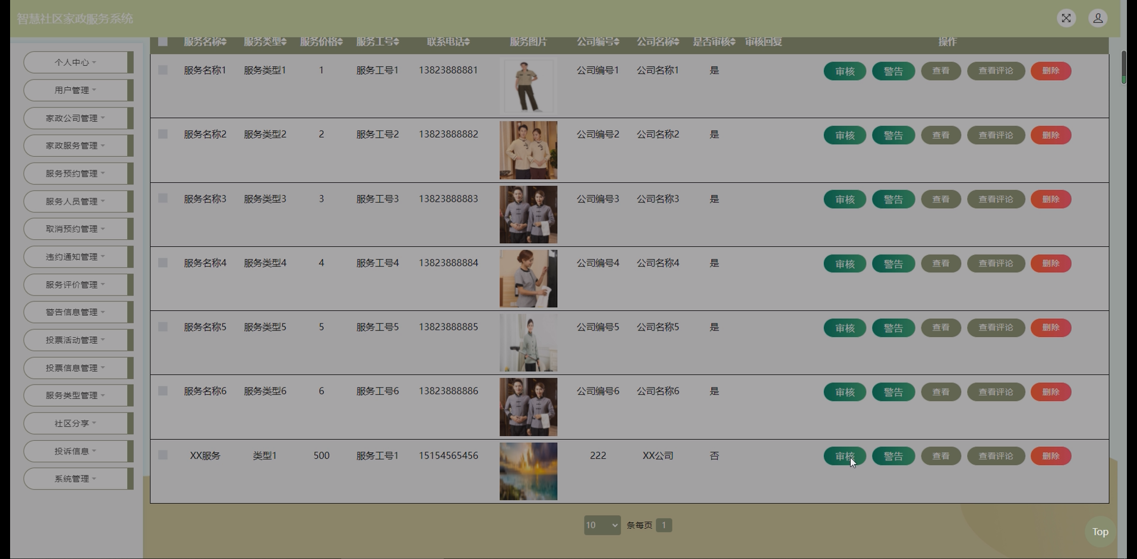Click 警告 for the 服务名称5 row
Screen dimensions: 1137x559
tap(893, 328)
